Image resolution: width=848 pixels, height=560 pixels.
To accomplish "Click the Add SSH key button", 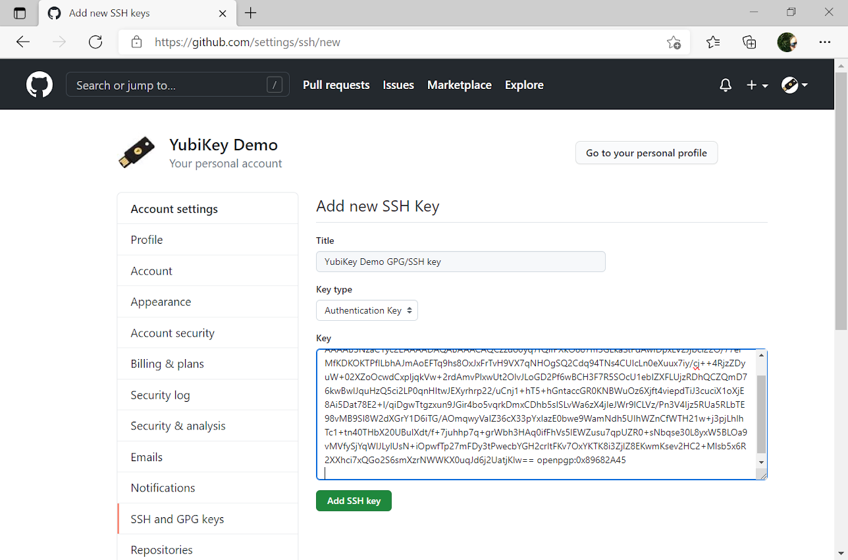I will [354, 501].
